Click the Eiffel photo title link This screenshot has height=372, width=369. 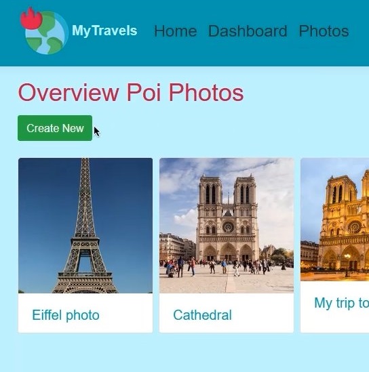pos(66,315)
